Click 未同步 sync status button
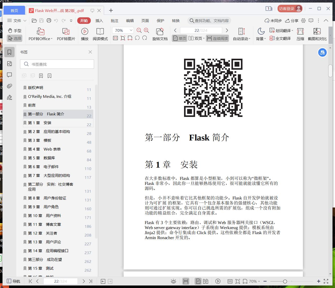 (273, 21)
